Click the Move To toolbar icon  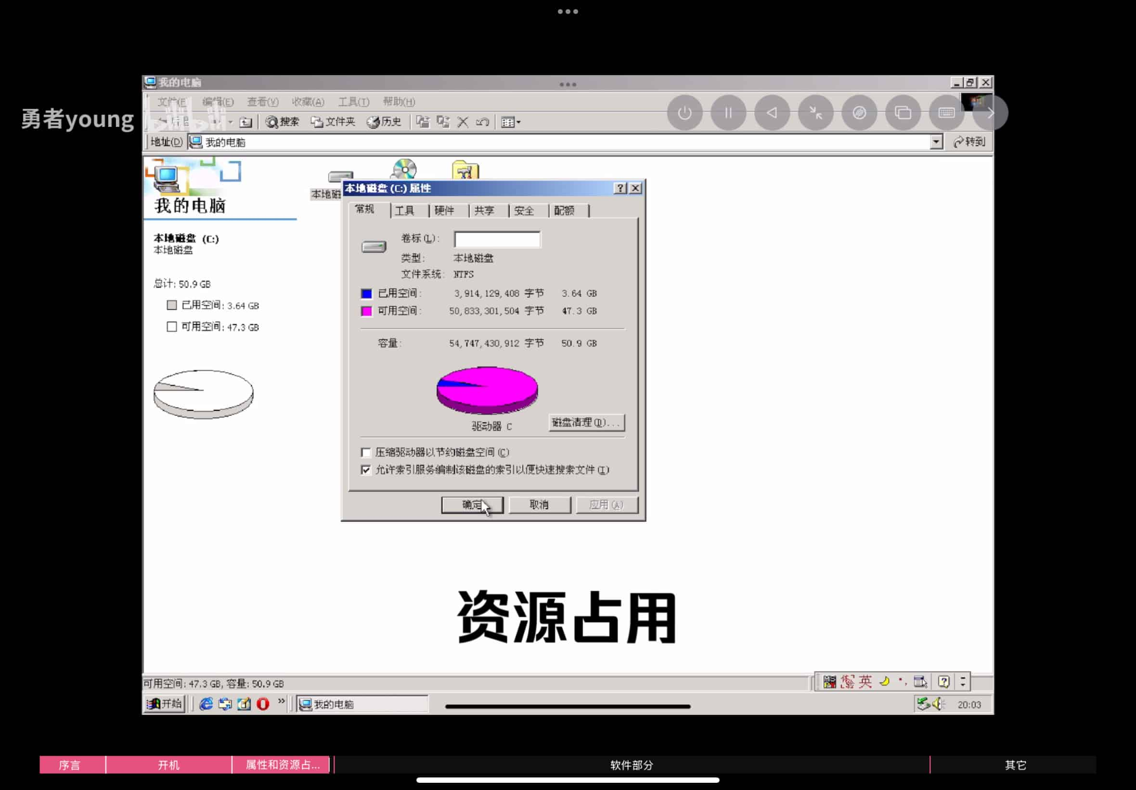pos(423,122)
